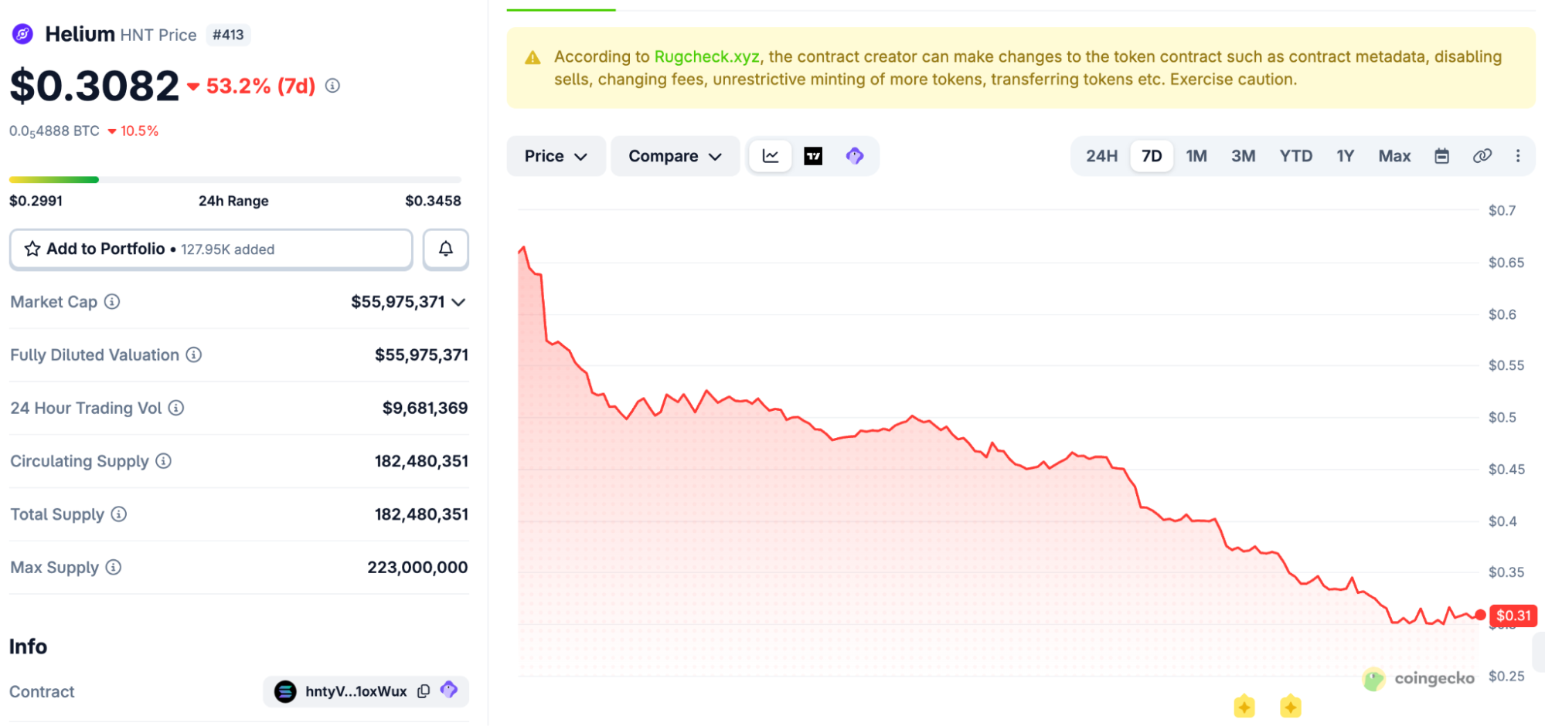Expand the Market Cap value chevron

[x=458, y=302]
